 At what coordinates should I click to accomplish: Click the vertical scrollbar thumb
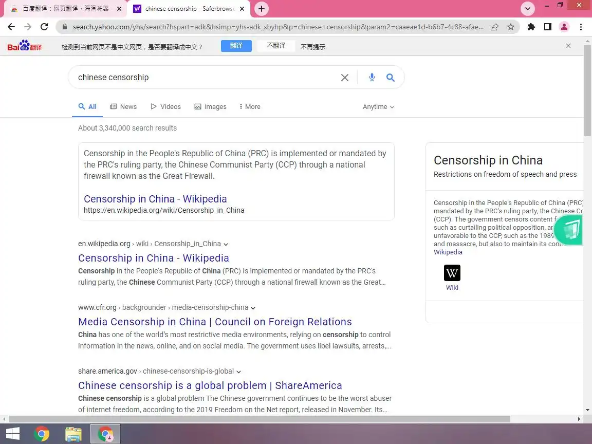[588, 90]
